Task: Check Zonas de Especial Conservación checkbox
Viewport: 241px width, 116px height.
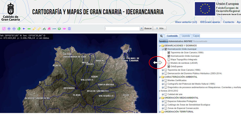Action: pos(165,108)
